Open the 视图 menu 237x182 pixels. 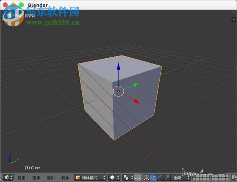click(21, 178)
